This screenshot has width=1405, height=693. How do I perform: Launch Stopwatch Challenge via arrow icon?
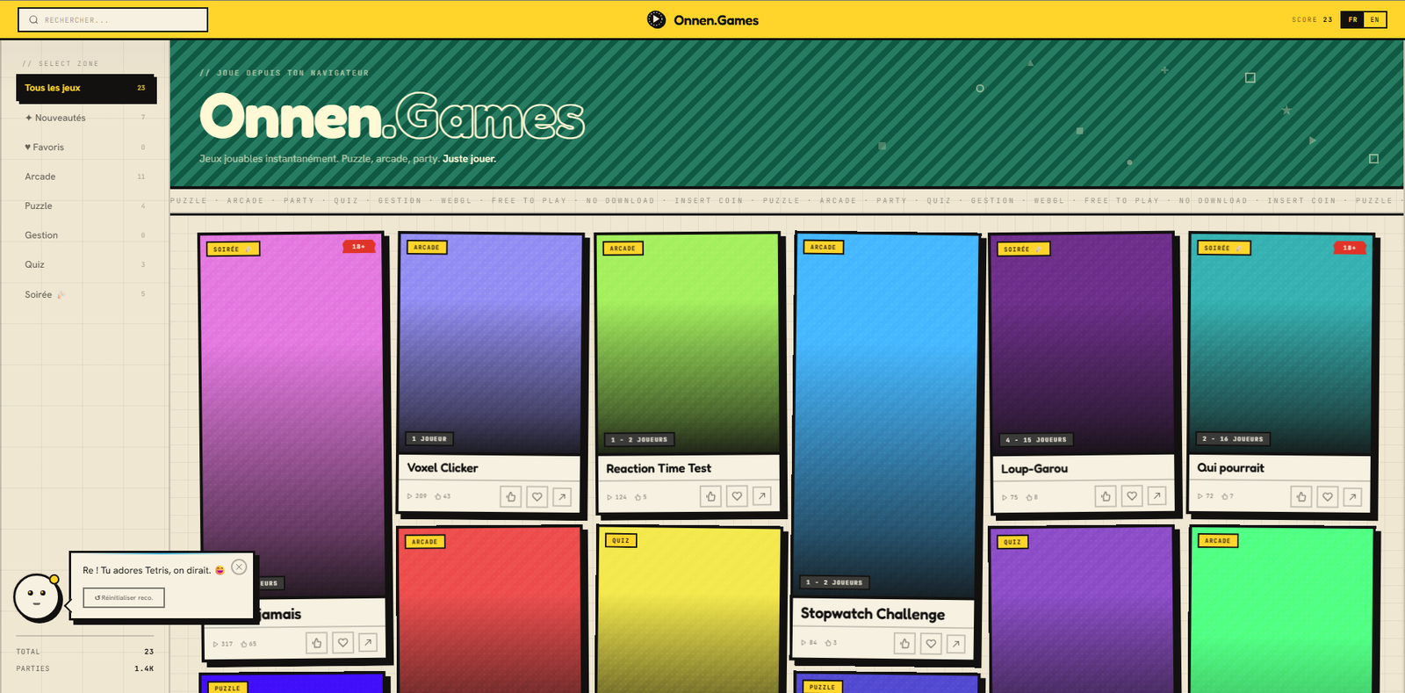pyautogui.click(x=956, y=644)
